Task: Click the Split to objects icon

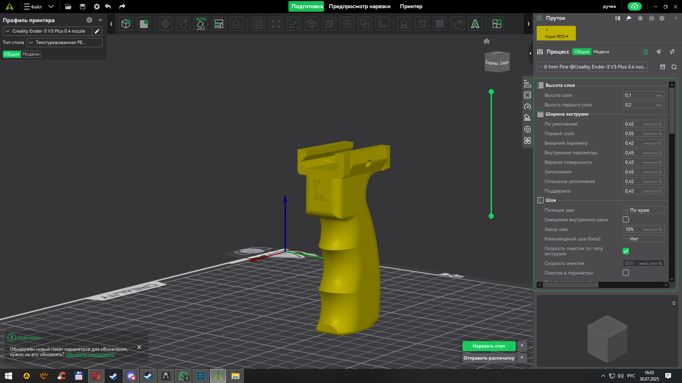Action: (x=258, y=24)
